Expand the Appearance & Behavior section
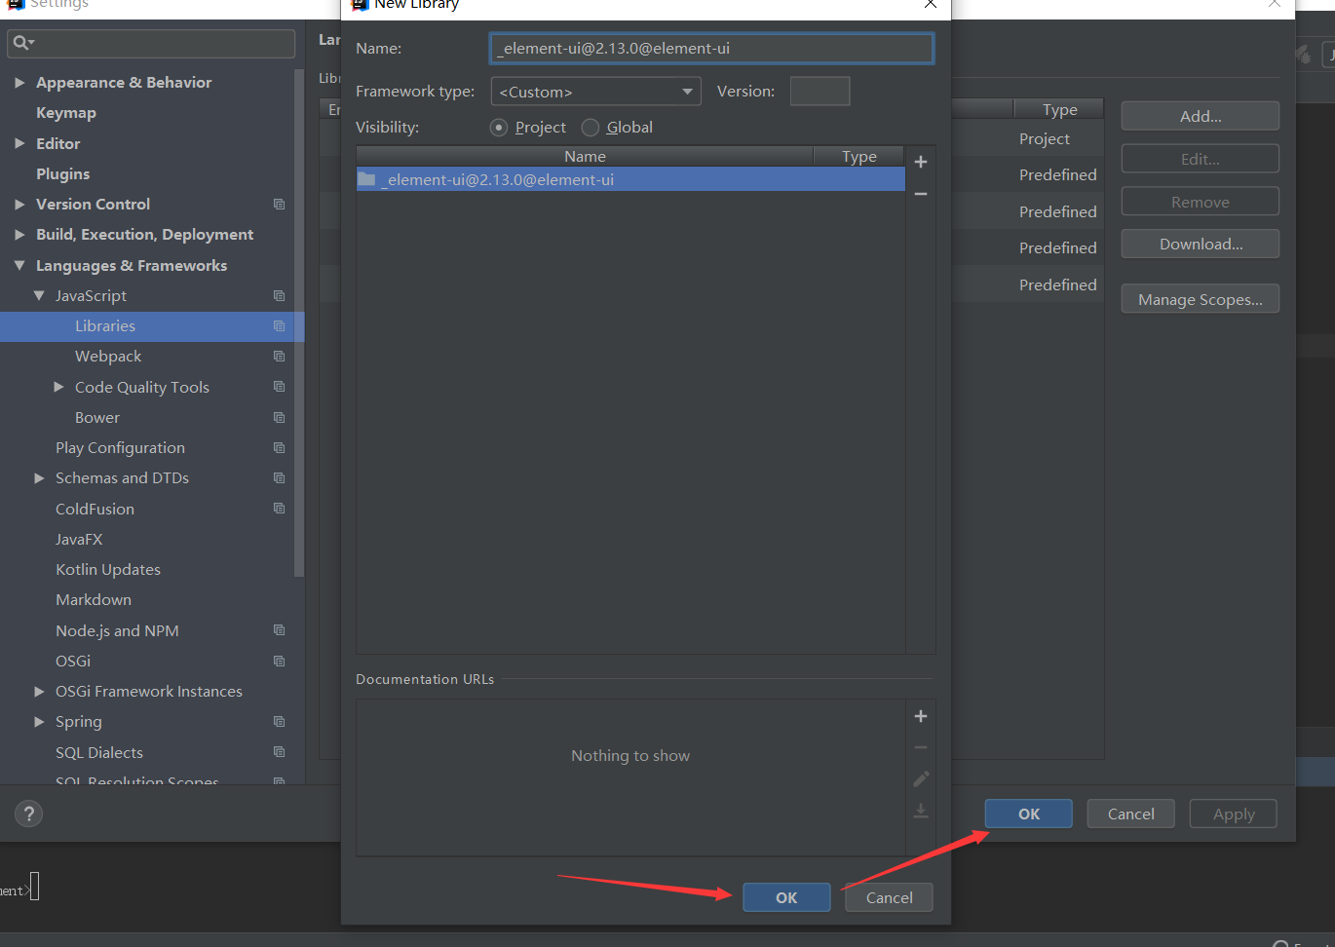This screenshot has width=1335, height=947. [x=19, y=82]
